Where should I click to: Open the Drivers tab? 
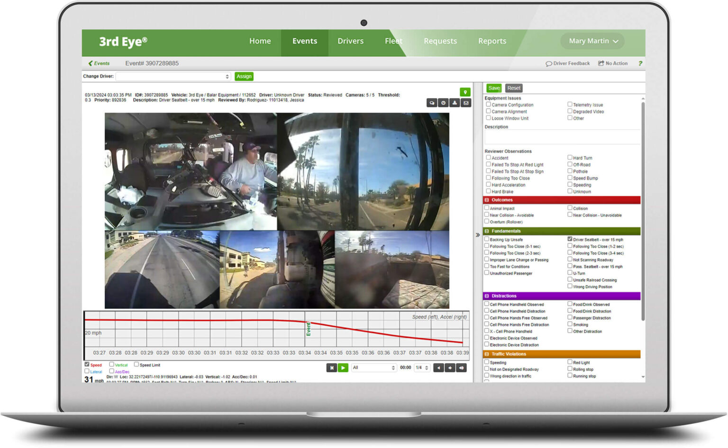[351, 41]
